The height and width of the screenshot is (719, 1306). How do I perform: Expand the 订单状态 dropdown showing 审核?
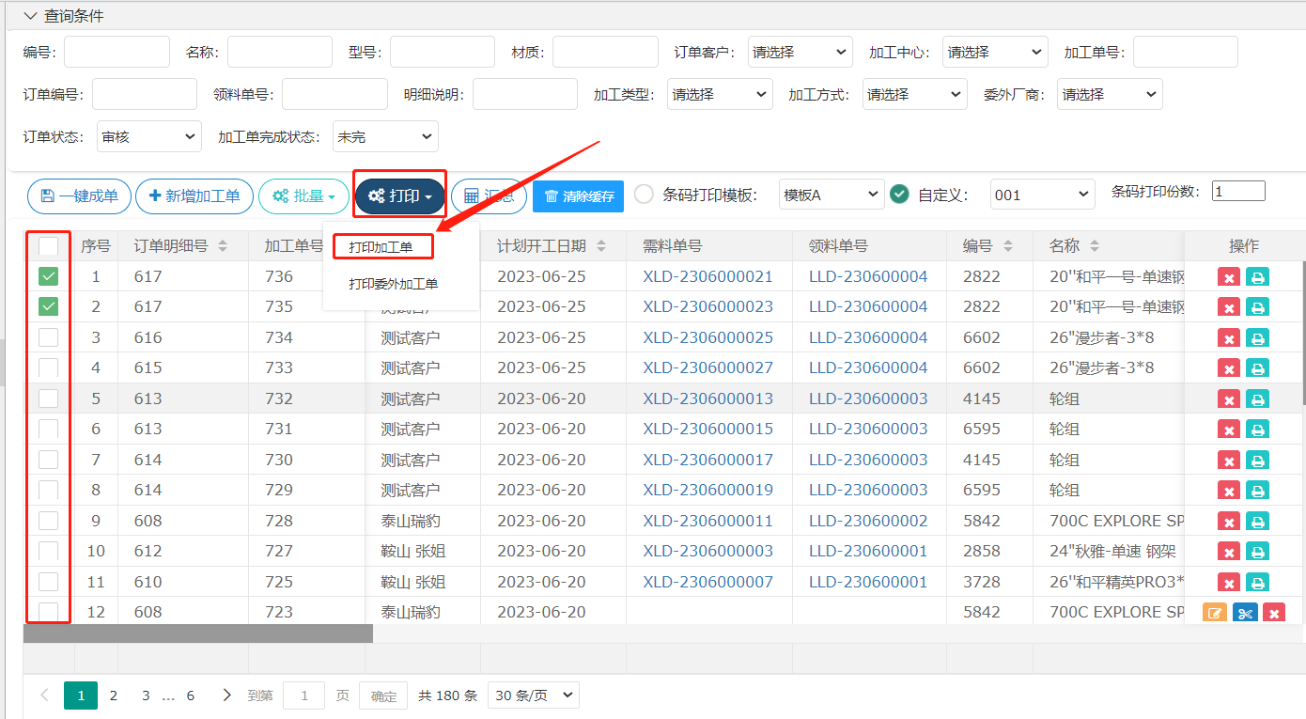point(148,137)
